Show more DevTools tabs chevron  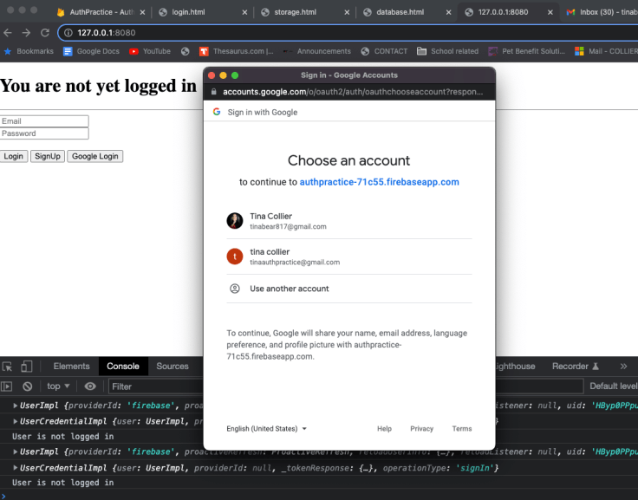tap(623, 367)
